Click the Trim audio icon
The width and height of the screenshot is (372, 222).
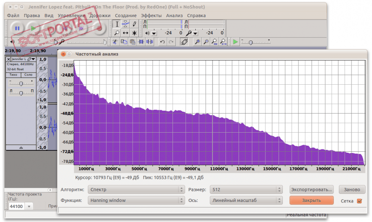pos(141,42)
